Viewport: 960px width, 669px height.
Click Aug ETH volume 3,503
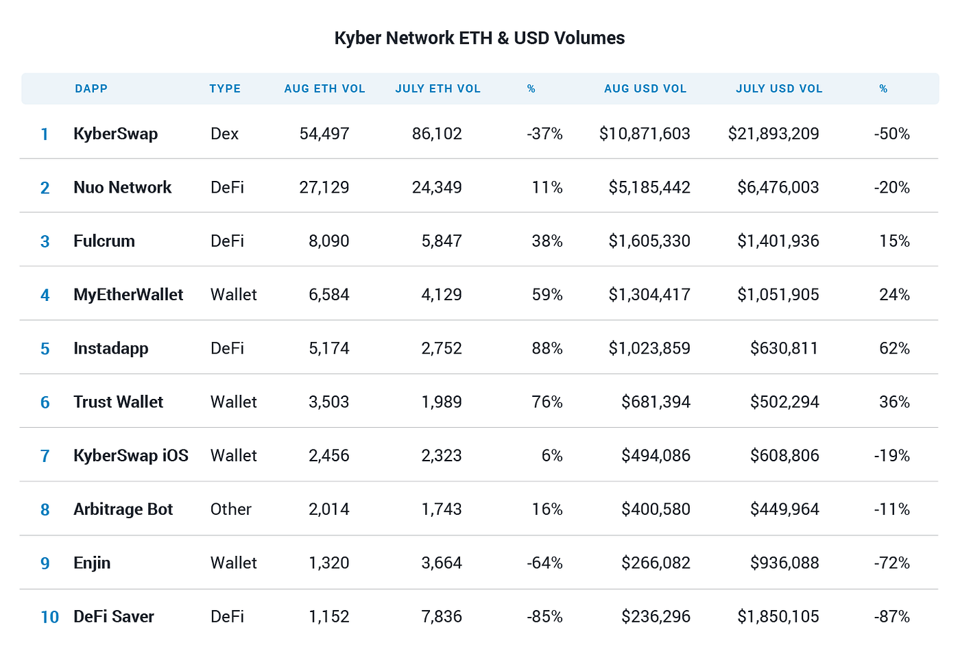pos(329,402)
